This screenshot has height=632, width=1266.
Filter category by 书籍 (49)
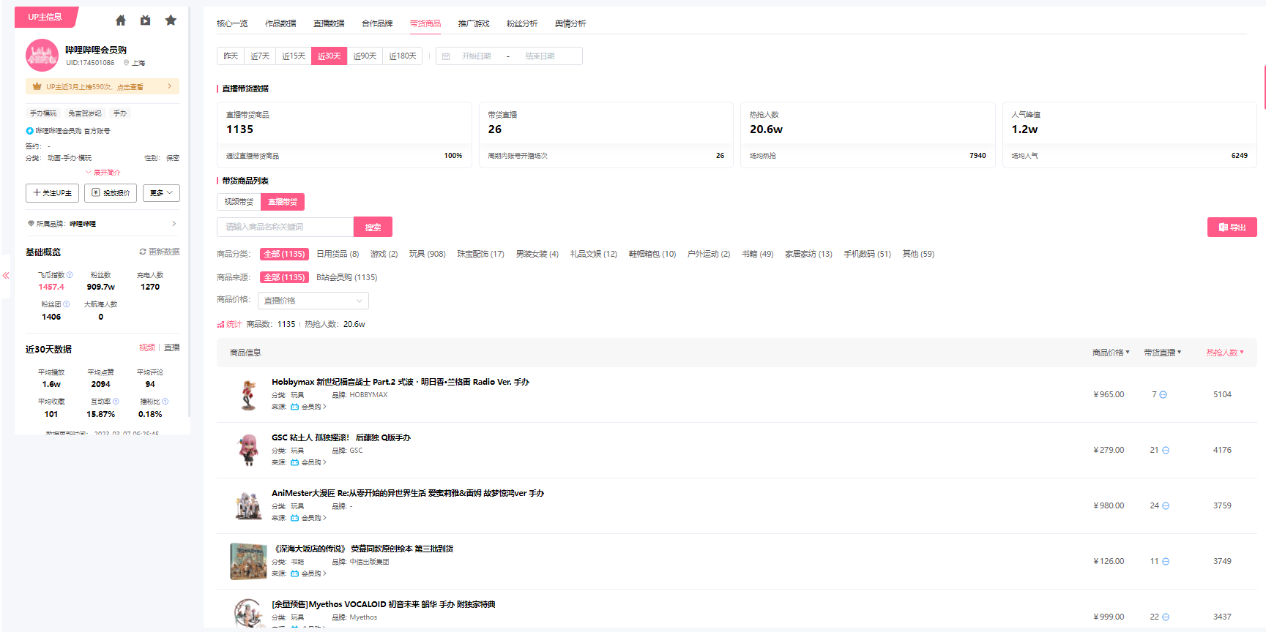757,254
